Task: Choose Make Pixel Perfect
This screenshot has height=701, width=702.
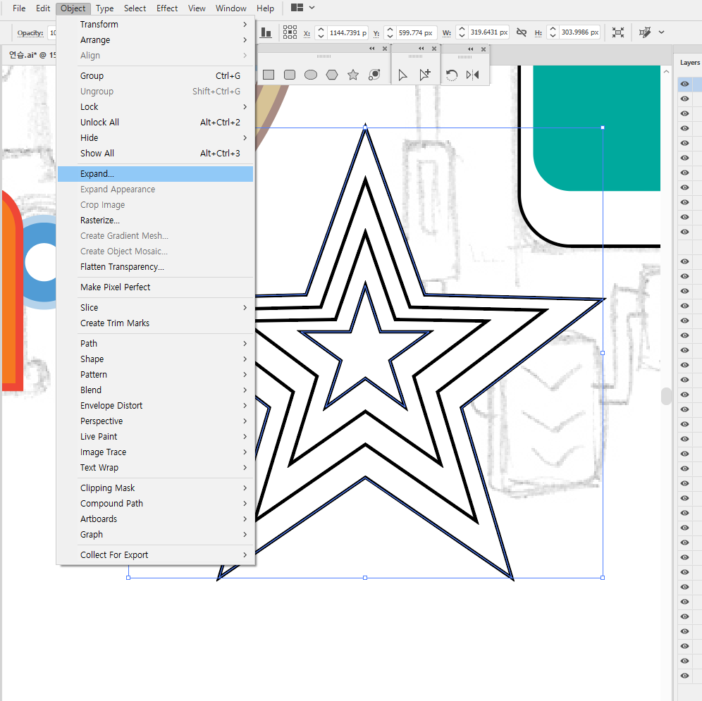Action: [155, 287]
